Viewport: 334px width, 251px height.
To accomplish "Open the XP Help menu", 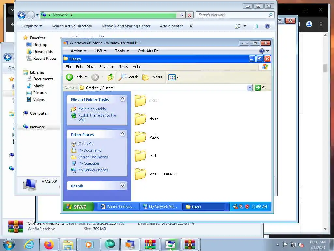I will pyautogui.click(x=136, y=67).
